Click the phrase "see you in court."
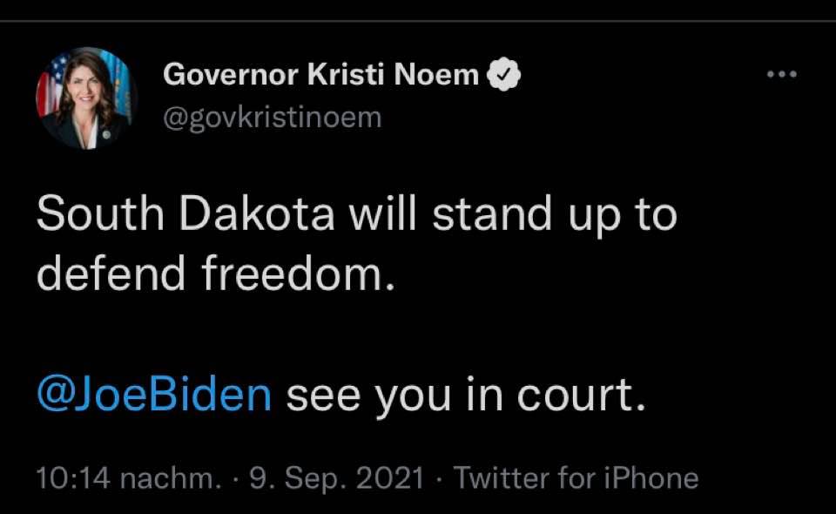This screenshot has width=836, height=514. (466, 396)
